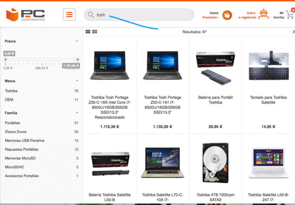Filter by Toshiba brand
The image size is (295, 205).
(x=41, y=91)
